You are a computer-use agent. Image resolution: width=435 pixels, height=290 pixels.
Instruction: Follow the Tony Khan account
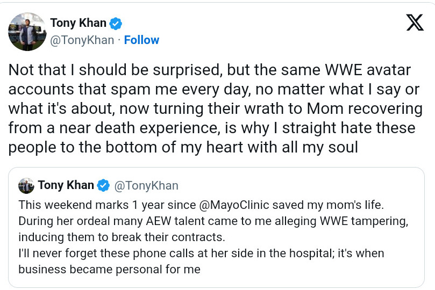pos(141,40)
